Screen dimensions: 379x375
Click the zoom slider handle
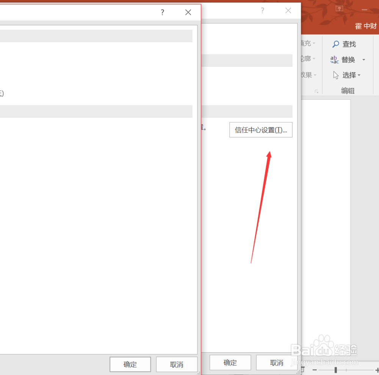click(336, 370)
